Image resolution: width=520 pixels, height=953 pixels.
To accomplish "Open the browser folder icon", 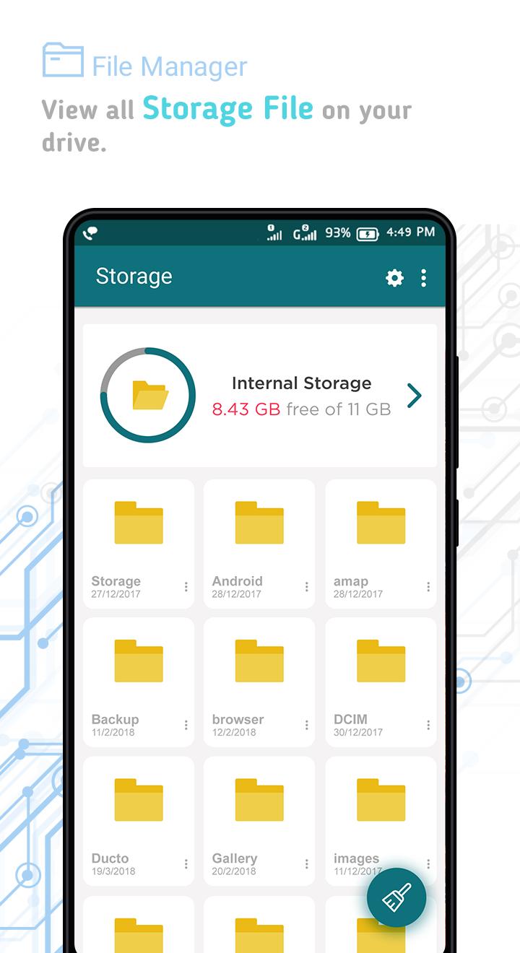I will click(x=259, y=661).
